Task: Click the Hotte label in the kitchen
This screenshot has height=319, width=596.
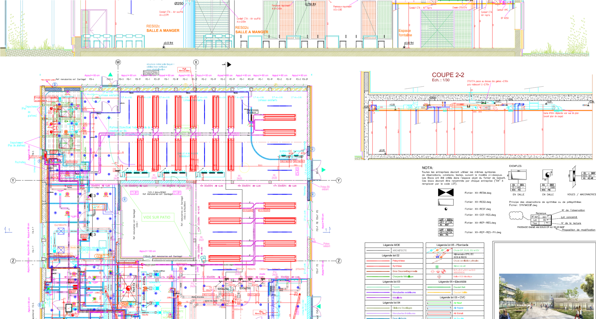Action: click(x=134, y=288)
